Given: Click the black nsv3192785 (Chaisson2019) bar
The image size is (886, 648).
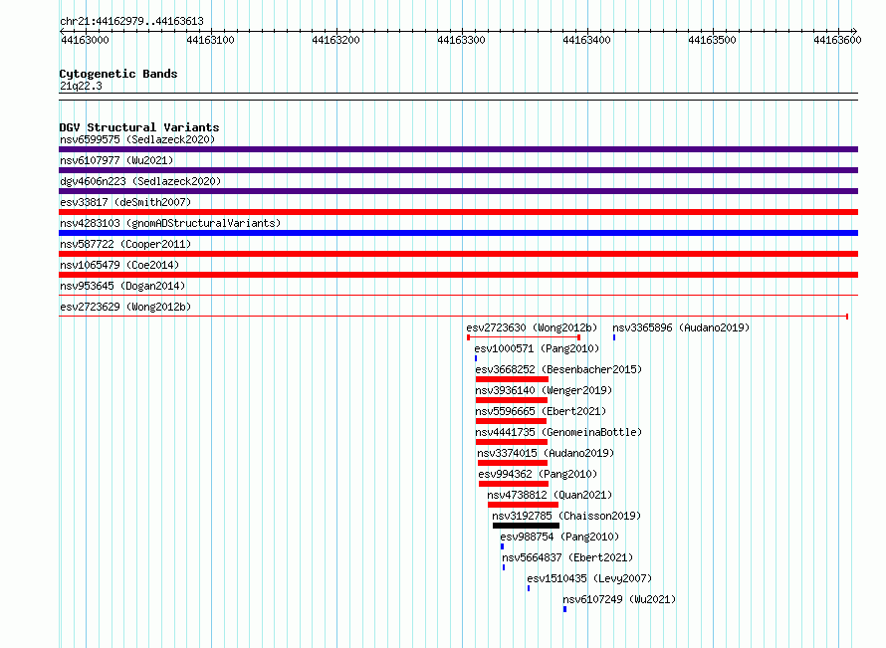Looking at the screenshot, I should pos(526,526).
